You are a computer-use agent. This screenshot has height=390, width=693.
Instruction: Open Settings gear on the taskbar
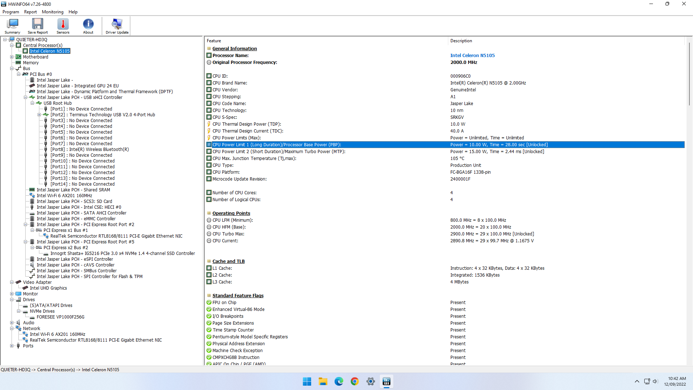click(x=371, y=381)
